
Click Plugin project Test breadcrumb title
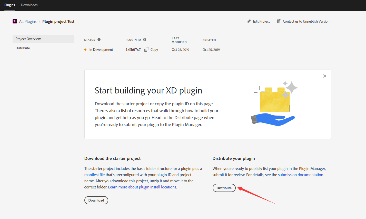[58, 22]
